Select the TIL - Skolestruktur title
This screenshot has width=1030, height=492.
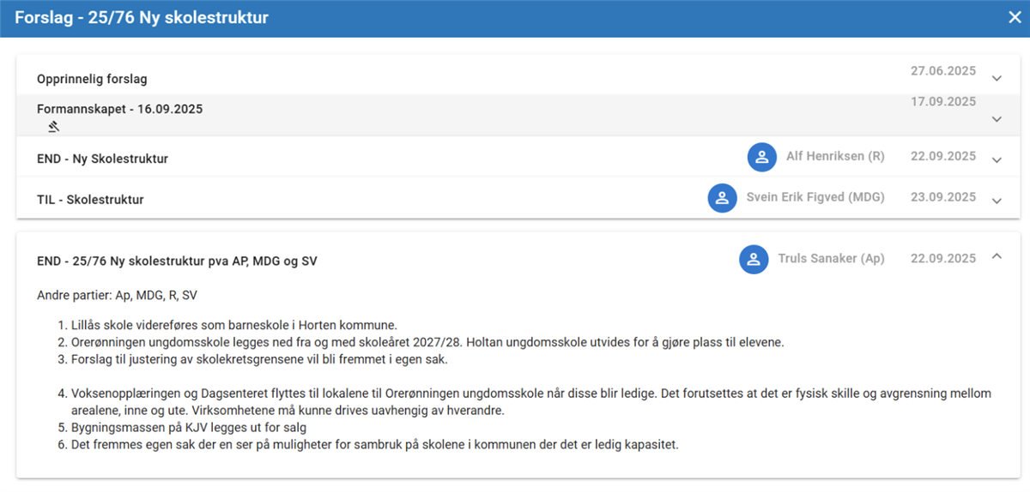pyautogui.click(x=90, y=200)
